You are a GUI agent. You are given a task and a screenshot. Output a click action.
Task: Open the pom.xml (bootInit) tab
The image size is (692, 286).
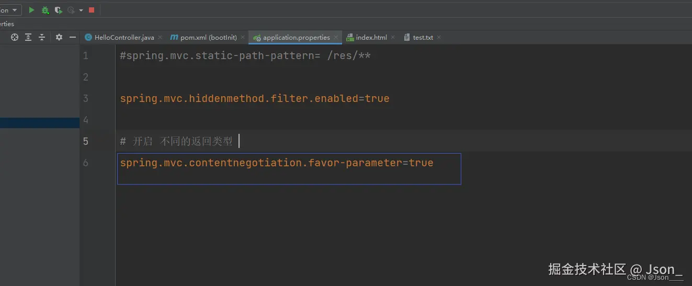point(208,38)
